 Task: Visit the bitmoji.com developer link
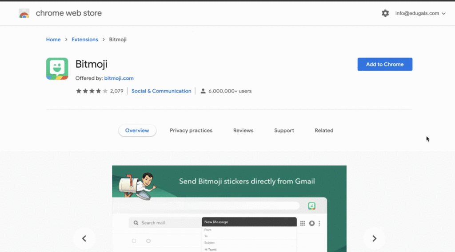tap(119, 78)
